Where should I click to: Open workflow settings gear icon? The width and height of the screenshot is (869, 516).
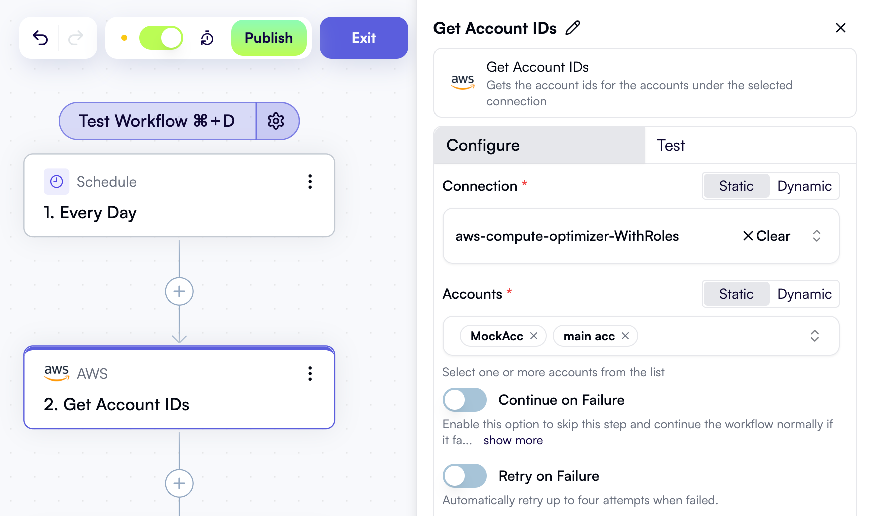point(276,121)
